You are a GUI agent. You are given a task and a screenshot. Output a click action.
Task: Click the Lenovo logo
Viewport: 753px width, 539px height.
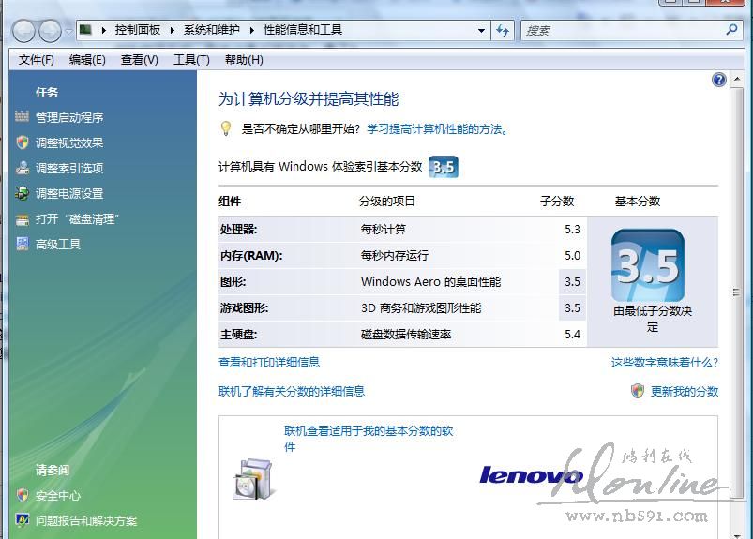(531, 474)
